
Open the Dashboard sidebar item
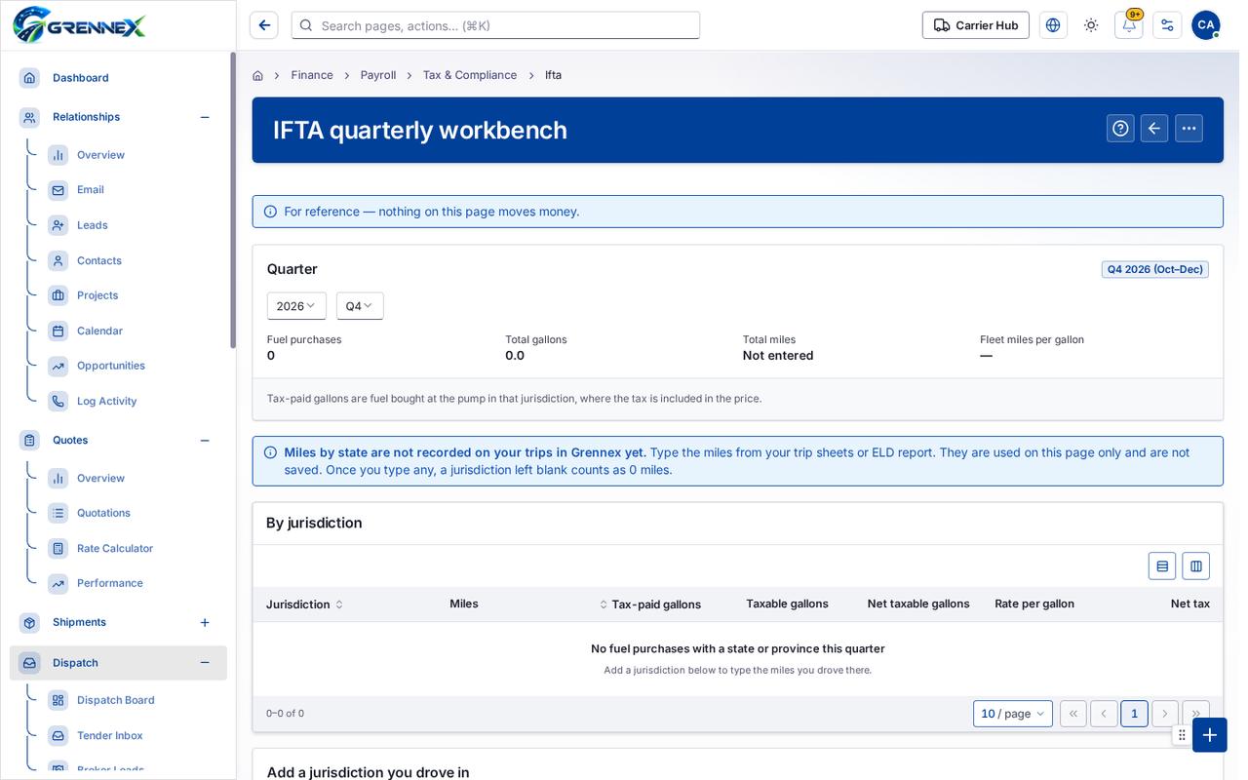118,78
